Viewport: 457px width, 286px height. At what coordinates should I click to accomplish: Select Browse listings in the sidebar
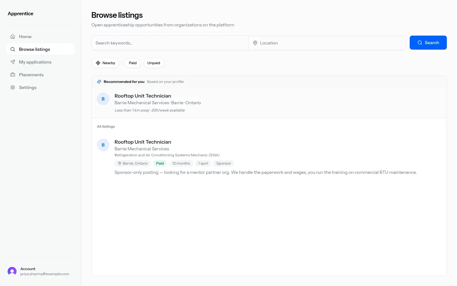click(41, 49)
